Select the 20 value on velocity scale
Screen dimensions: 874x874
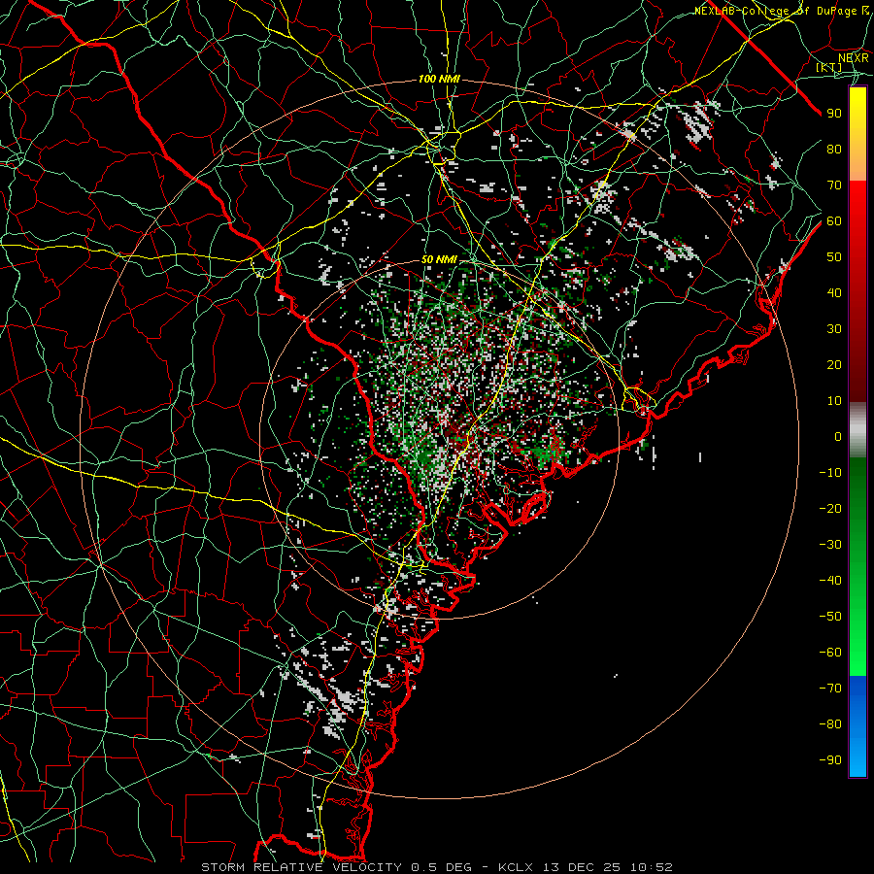point(834,364)
